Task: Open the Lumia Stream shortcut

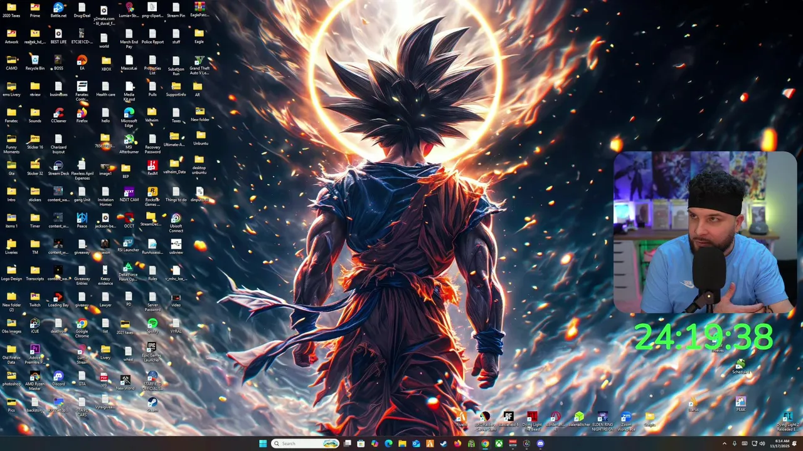Action: 82,354
